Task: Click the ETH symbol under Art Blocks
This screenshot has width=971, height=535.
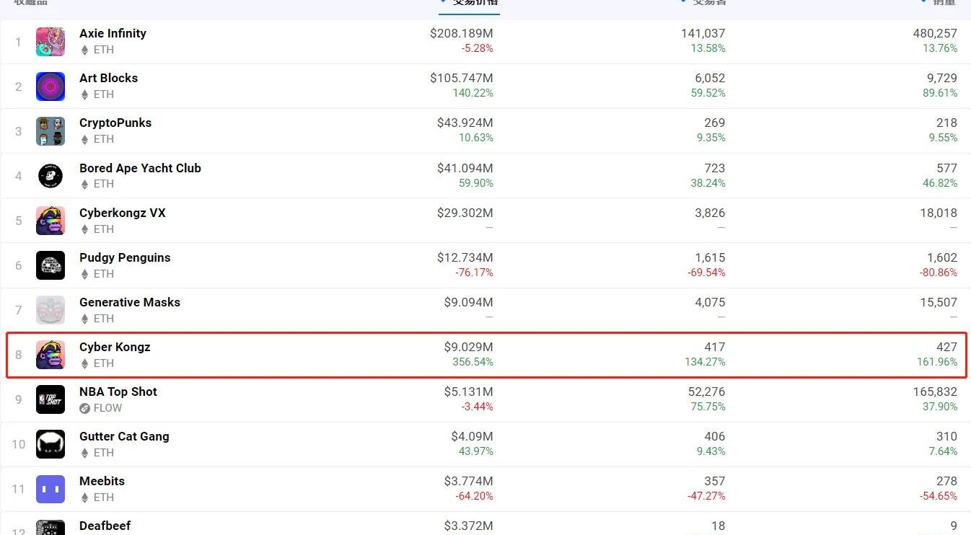Action: (x=84, y=94)
